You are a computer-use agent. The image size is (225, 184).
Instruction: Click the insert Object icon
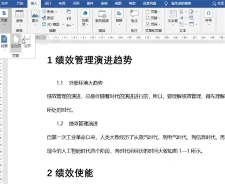tap(191, 24)
